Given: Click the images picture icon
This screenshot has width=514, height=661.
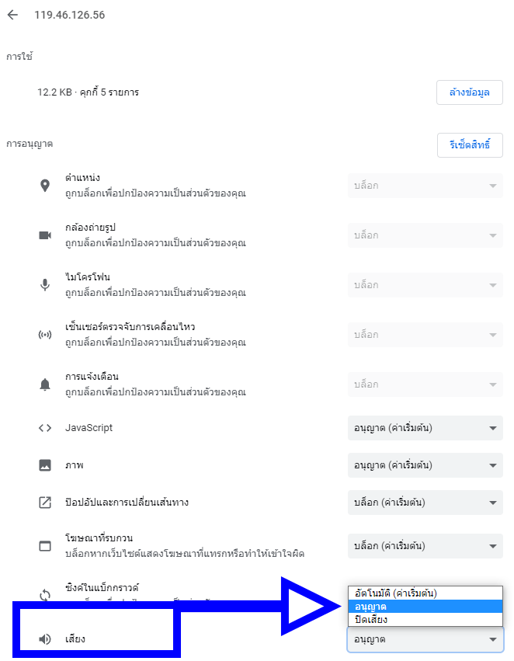Looking at the screenshot, I should point(45,465).
